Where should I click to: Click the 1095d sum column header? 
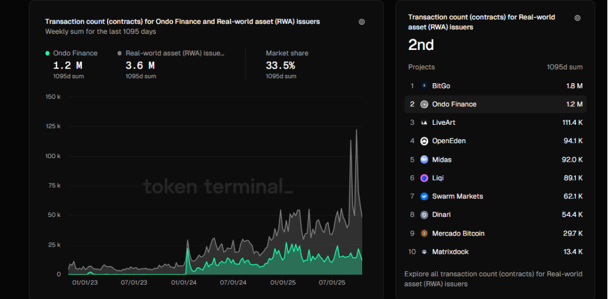point(564,67)
